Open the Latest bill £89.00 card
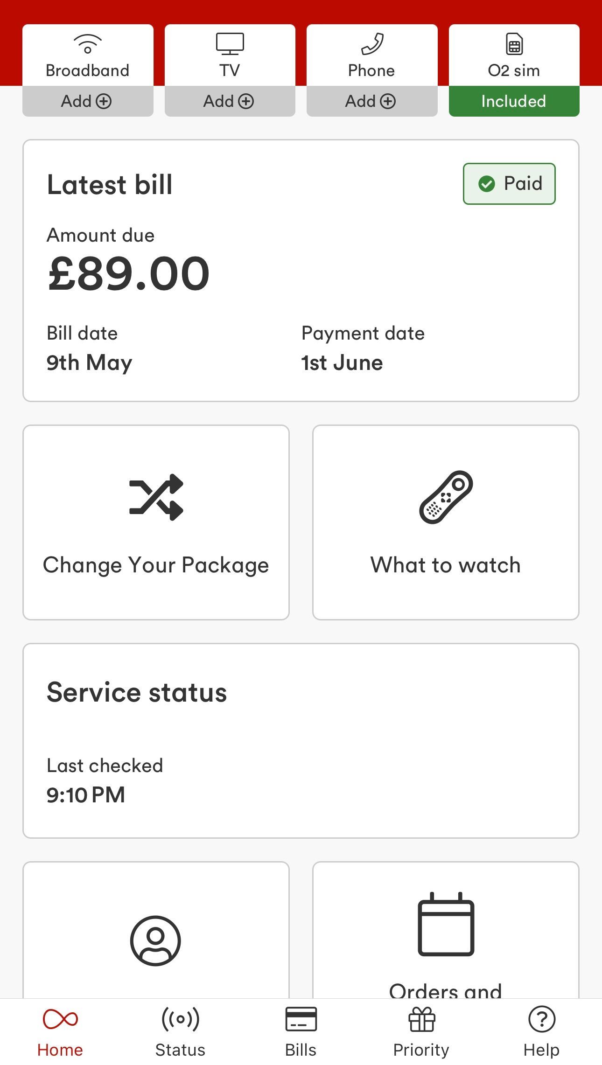 (x=301, y=271)
